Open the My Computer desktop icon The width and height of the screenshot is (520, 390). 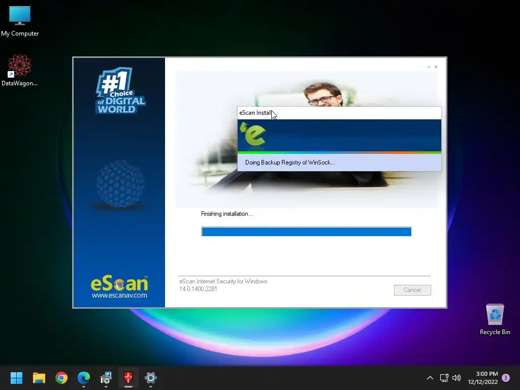20,21
